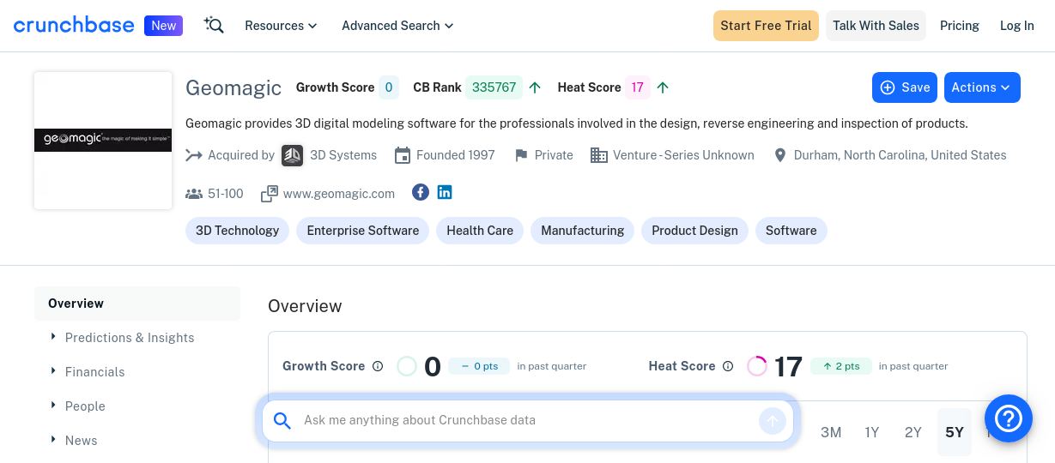
Task: Select the 2Y time range
Action: pyautogui.click(x=913, y=432)
